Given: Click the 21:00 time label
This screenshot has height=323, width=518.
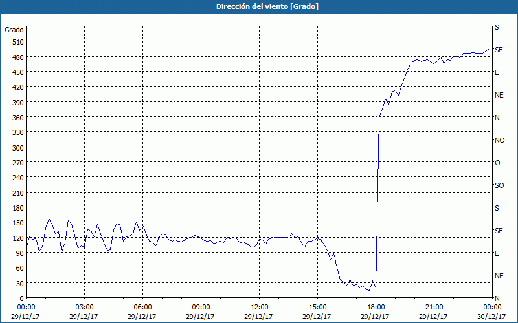Looking at the screenshot, I should [x=434, y=307].
